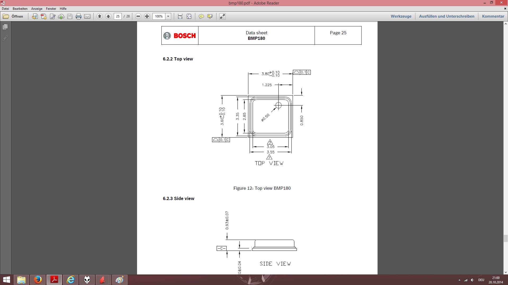Toggle read mode full-screen icon
Image resolution: width=508 pixels, height=285 pixels.
coord(223,16)
